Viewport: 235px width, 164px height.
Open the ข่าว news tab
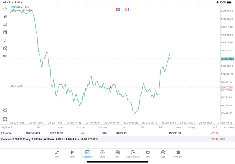coord(117,154)
